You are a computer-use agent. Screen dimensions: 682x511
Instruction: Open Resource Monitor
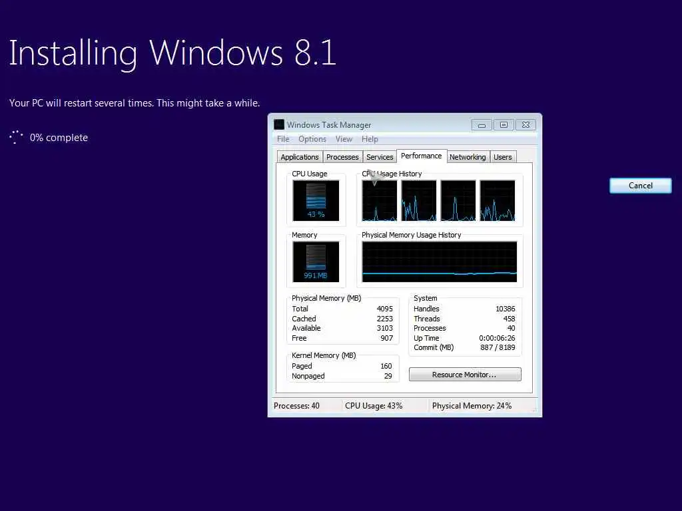pyautogui.click(x=464, y=375)
